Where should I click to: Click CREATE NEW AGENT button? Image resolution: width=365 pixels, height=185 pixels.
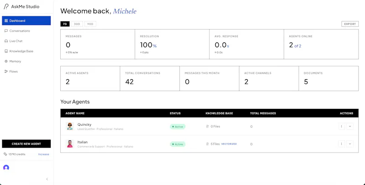(x=26, y=144)
